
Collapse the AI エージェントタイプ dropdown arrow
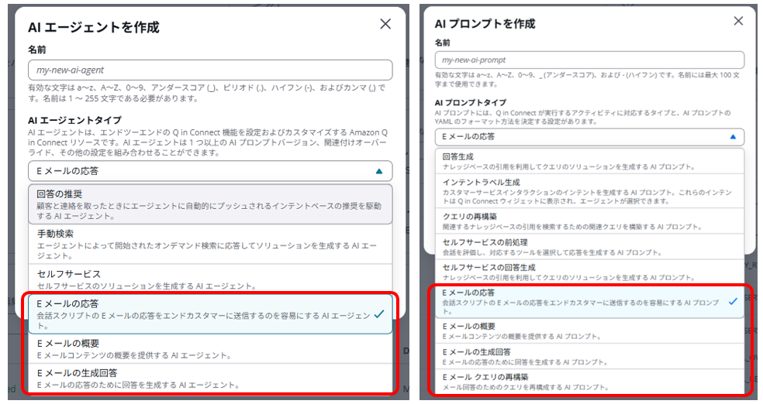(x=378, y=171)
